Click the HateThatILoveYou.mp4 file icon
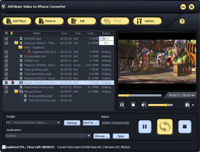This screenshot has height=152, width=200. pos(21,87)
